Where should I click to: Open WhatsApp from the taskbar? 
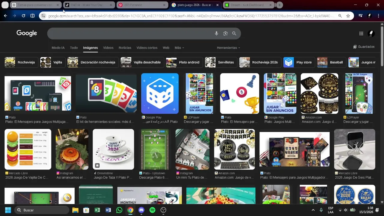point(119,210)
